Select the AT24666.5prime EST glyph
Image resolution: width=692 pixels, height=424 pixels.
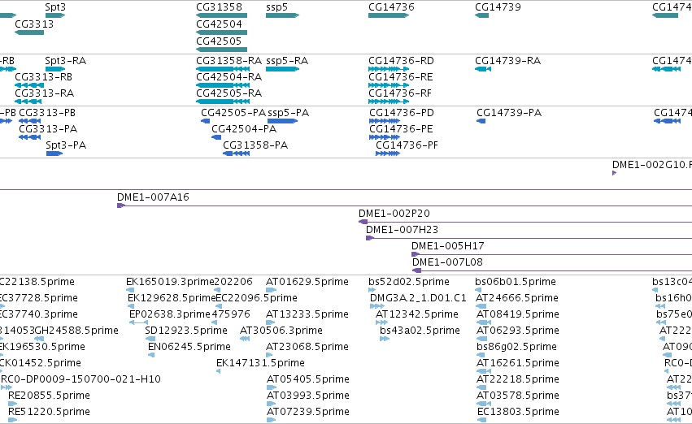pyautogui.click(x=481, y=306)
